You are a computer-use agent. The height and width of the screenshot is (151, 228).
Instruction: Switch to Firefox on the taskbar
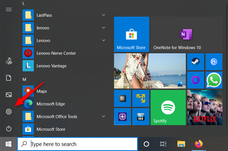199,144
